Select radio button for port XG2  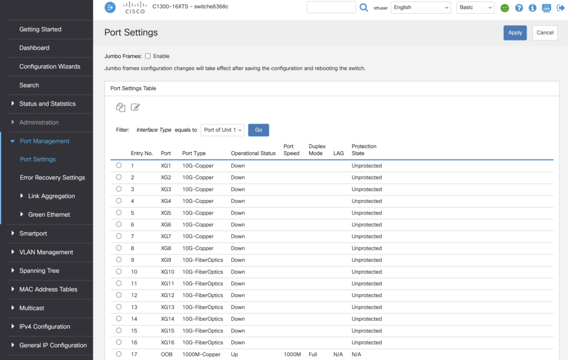(119, 177)
